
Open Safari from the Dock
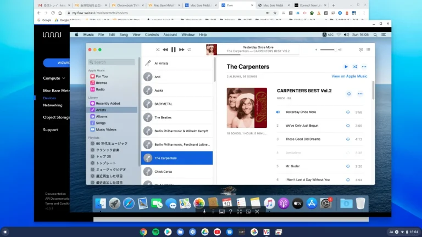[x=129, y=204]
